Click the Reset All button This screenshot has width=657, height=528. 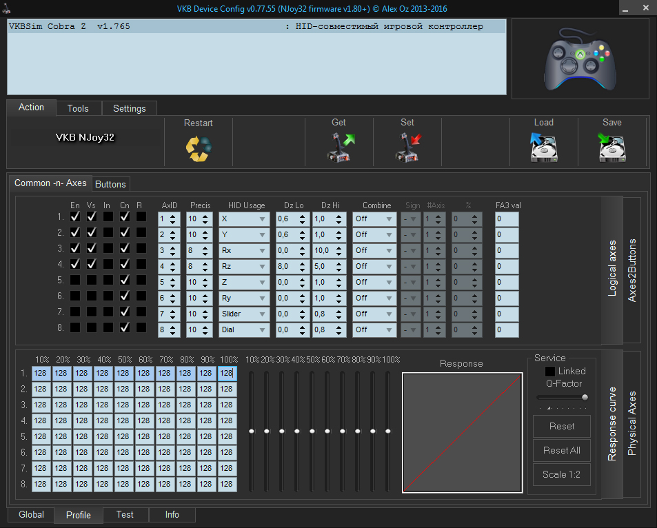coord(561,451)
